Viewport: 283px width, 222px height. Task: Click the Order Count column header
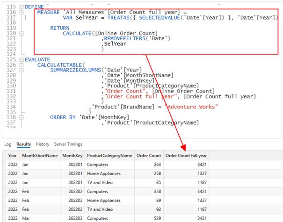(x=149, y=156)
